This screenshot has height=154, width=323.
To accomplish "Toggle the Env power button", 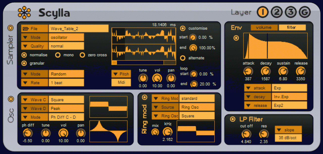I will pyautogui.click(x=236, y=38).
